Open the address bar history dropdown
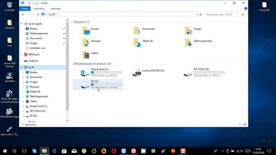 [197, 15]
